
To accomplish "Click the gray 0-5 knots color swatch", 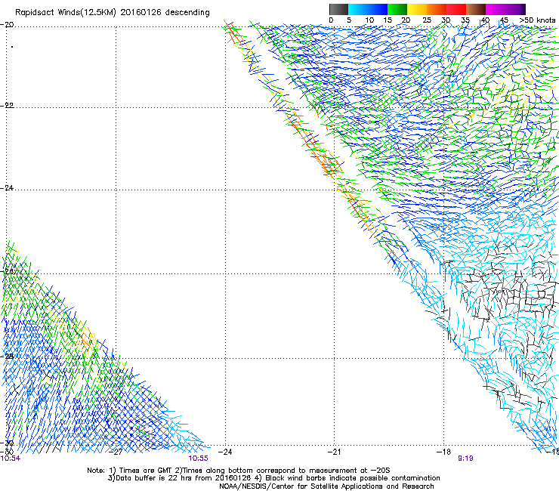I will click(338, 9).
